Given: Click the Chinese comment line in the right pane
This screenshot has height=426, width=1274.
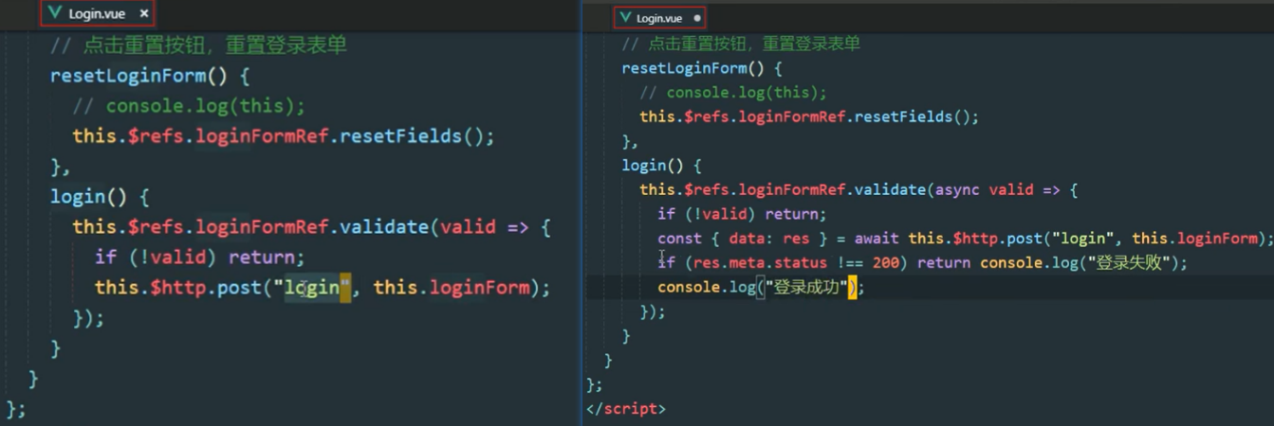Looking at the screenshot, I should tap(741, 44).
